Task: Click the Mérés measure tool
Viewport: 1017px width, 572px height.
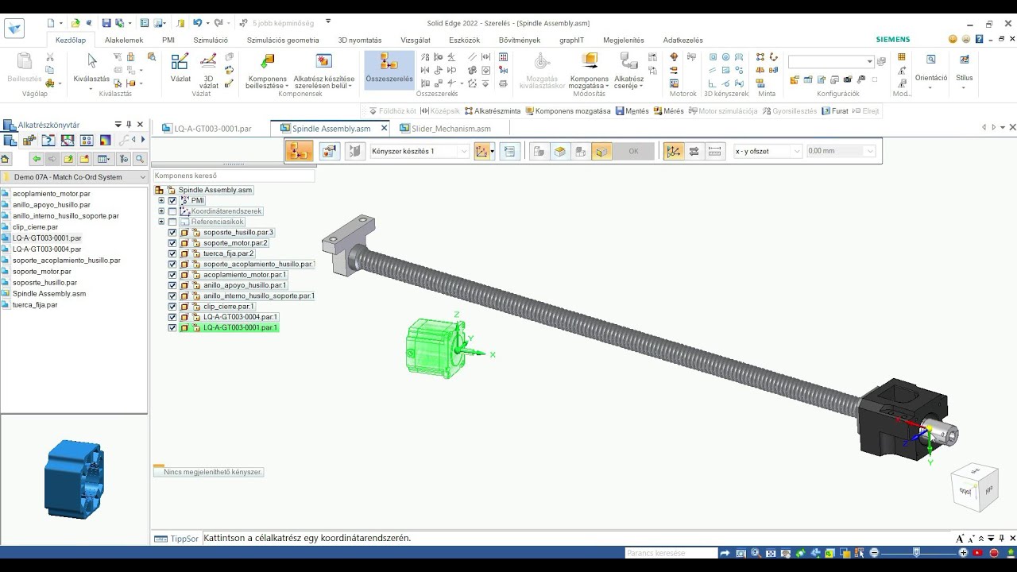Action: [668, 111]
